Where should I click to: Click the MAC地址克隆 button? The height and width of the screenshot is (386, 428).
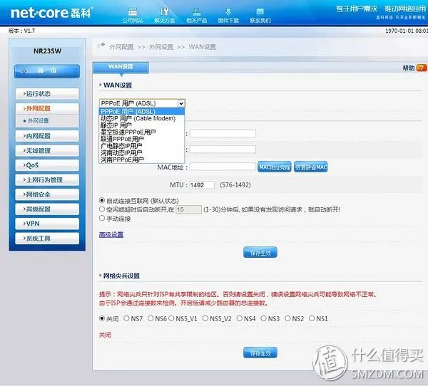[x=275, y=167]
